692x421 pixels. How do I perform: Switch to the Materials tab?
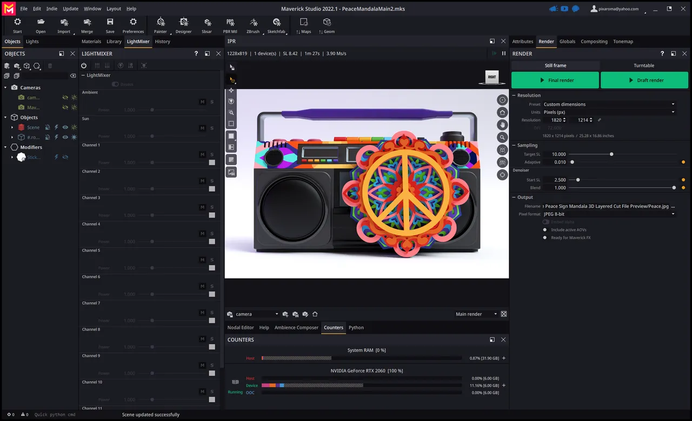pyautogui.click(x=91, y=42)
